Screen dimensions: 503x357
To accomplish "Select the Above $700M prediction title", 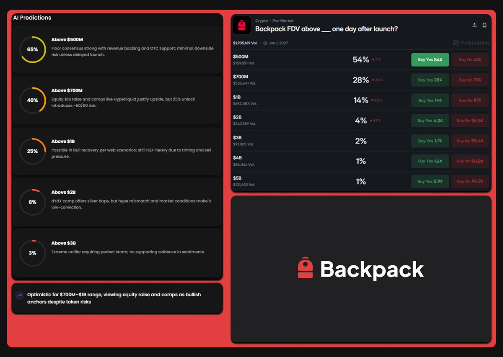I will point(67,90).
